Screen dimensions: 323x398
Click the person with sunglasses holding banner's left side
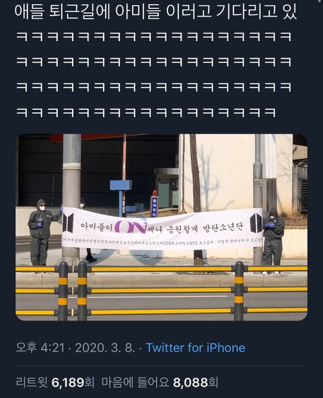pos(42,232)
